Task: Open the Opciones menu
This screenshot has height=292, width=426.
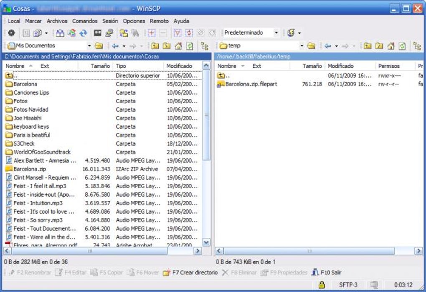Action: (x=134, y=21)
